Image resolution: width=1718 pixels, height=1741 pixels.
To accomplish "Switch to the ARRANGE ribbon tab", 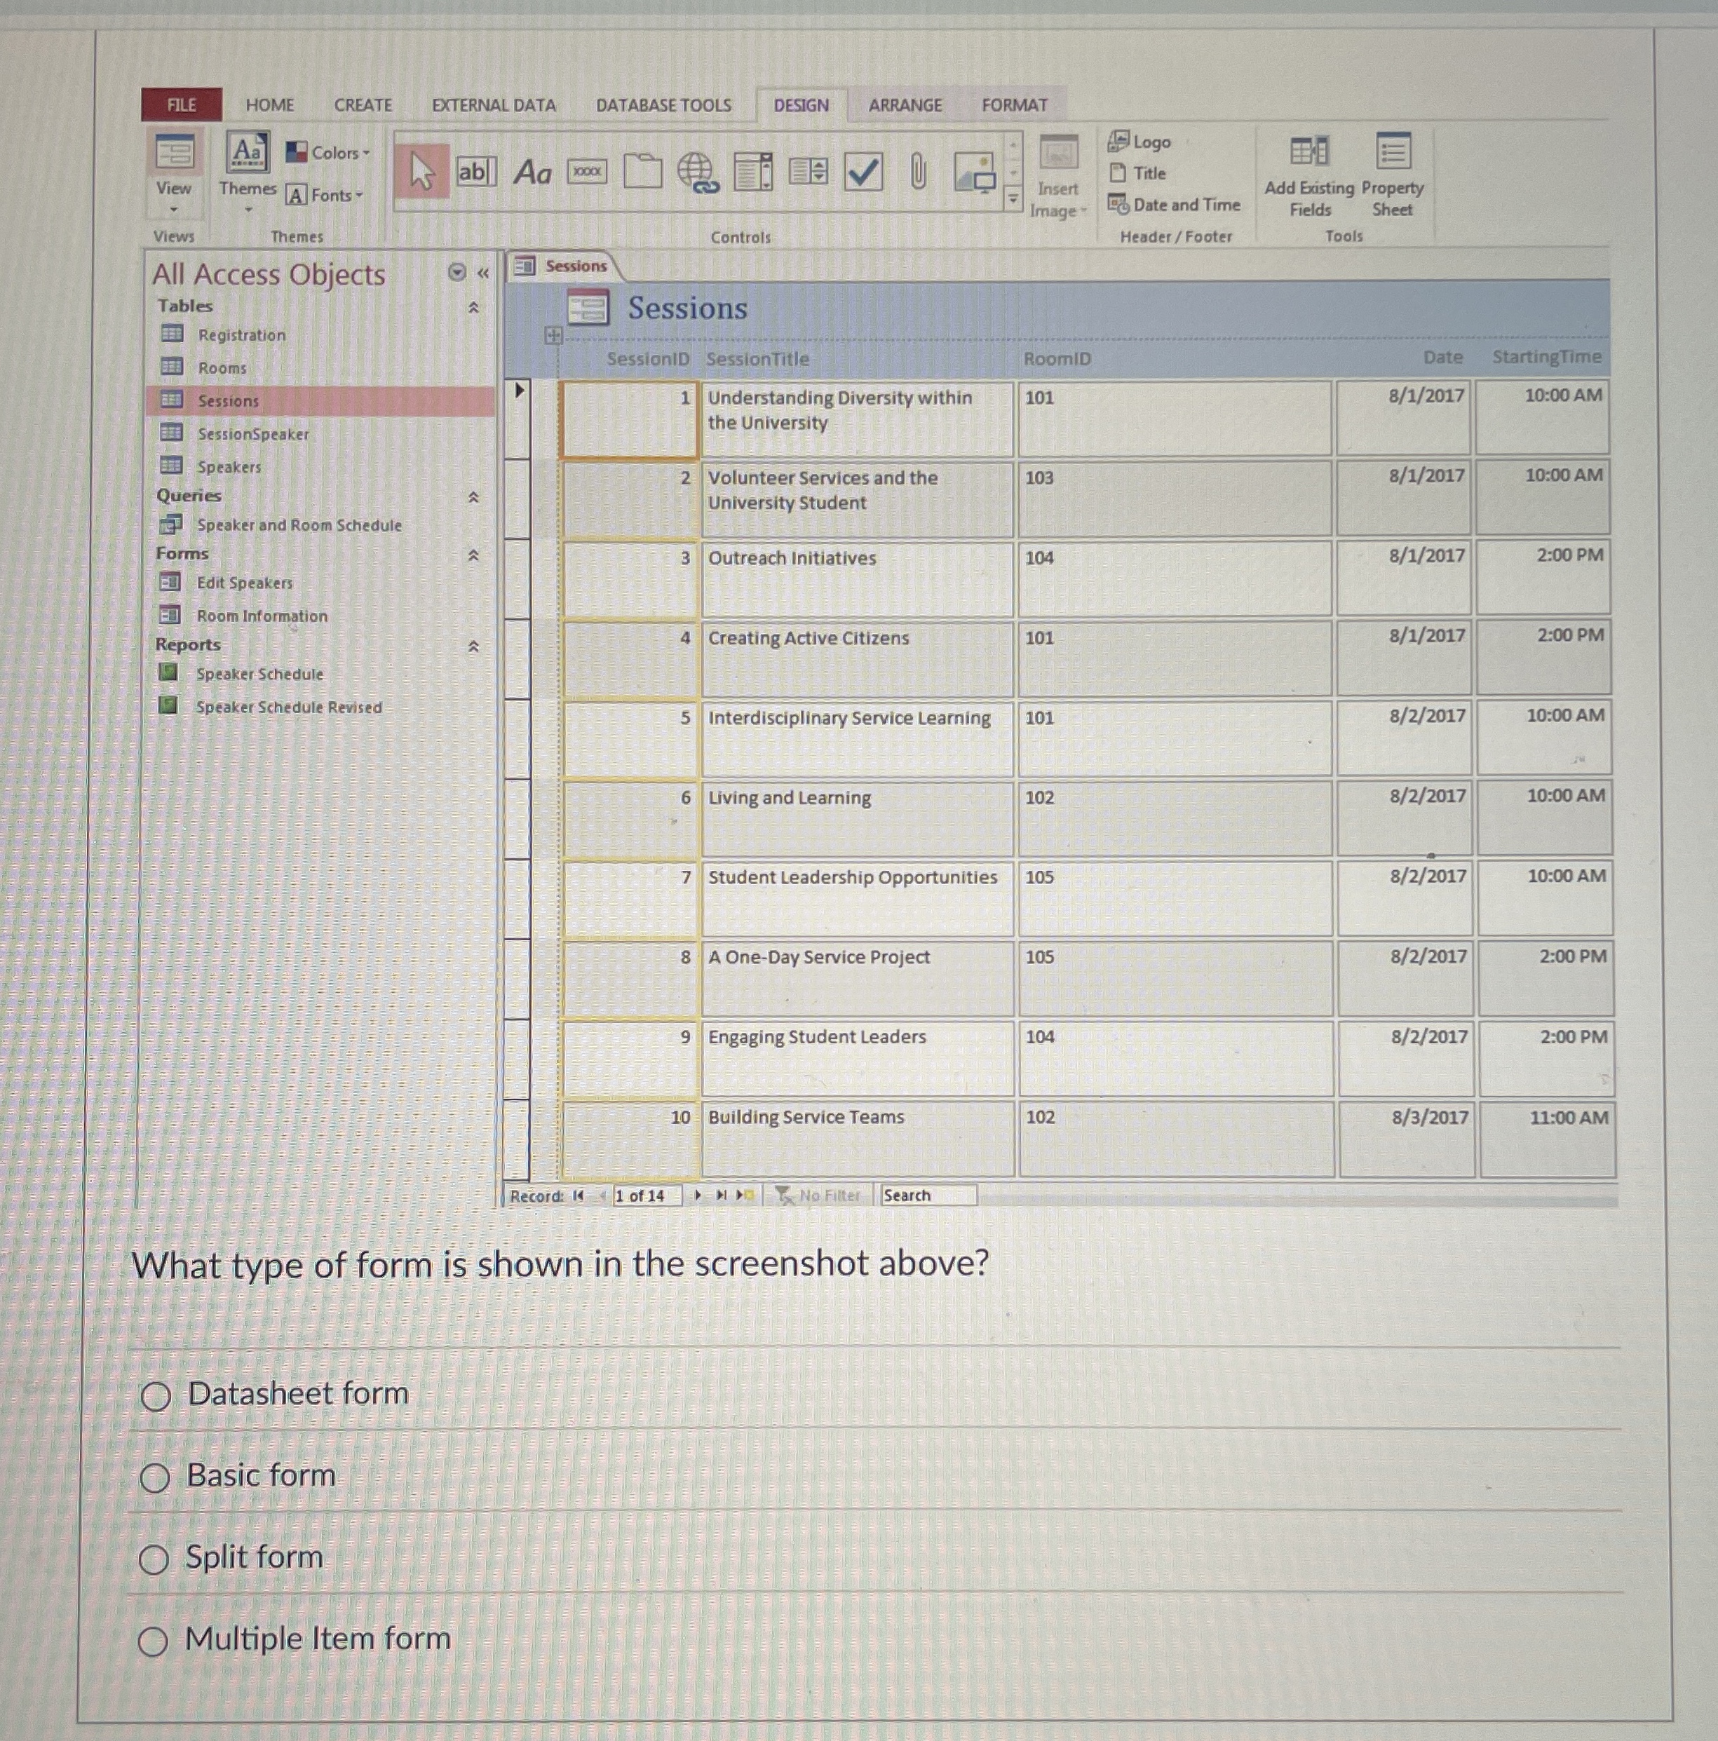I will [905, 104].
